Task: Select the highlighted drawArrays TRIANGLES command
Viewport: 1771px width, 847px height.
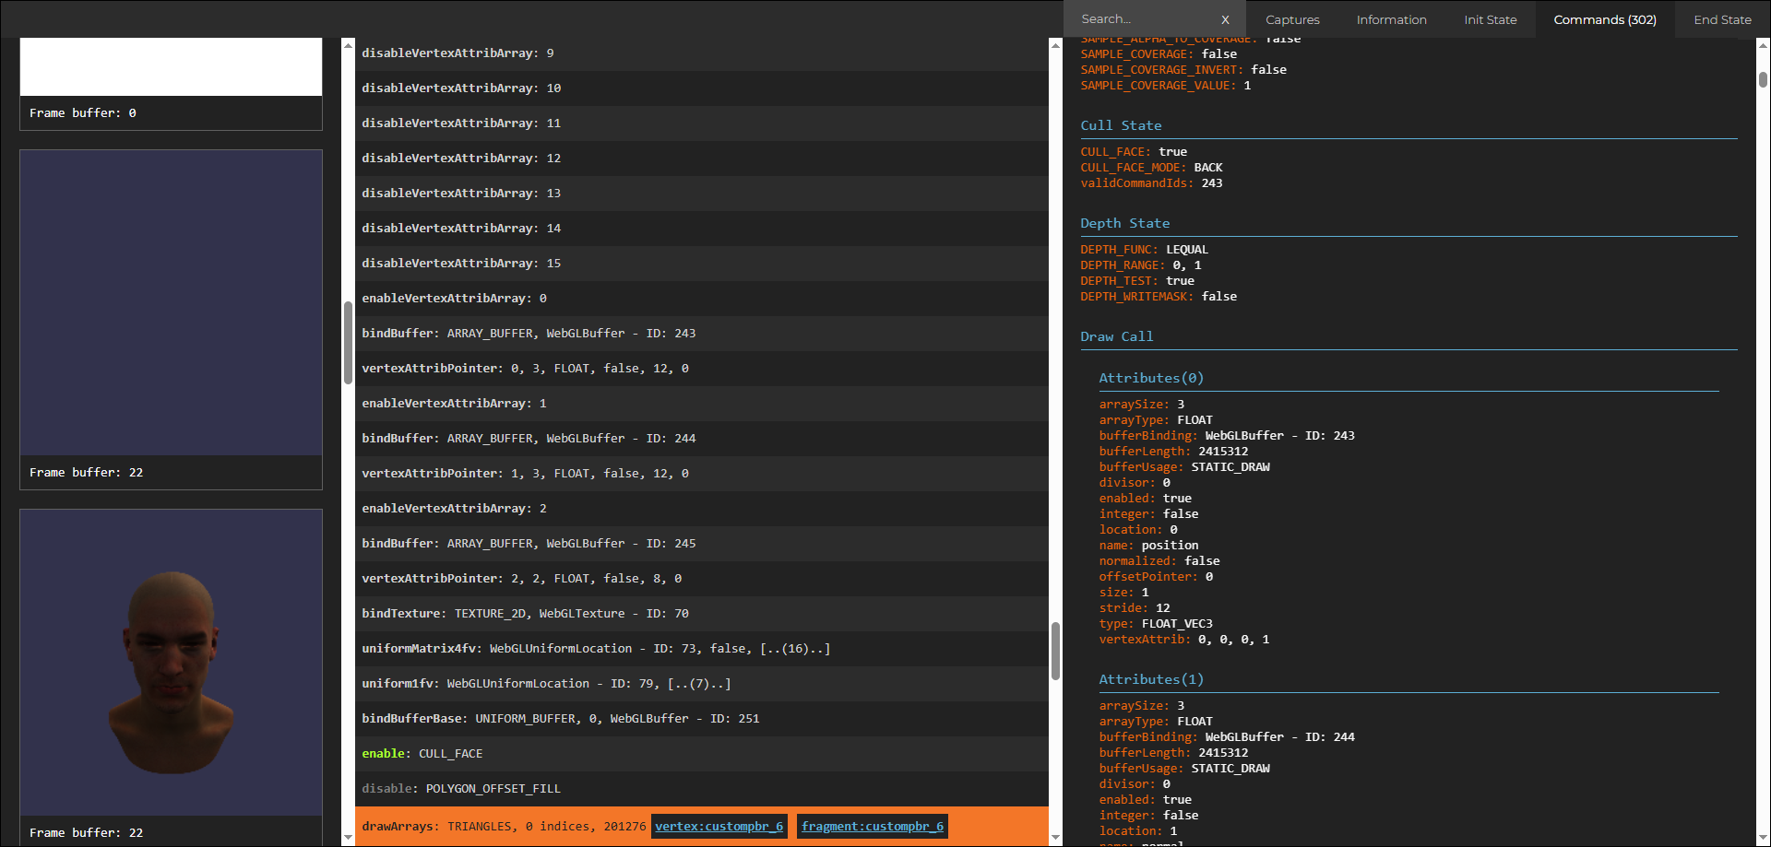Action: (x=701, y=826)
